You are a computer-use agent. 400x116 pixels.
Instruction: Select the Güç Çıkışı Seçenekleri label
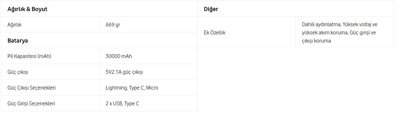click(x=32, y=88)
